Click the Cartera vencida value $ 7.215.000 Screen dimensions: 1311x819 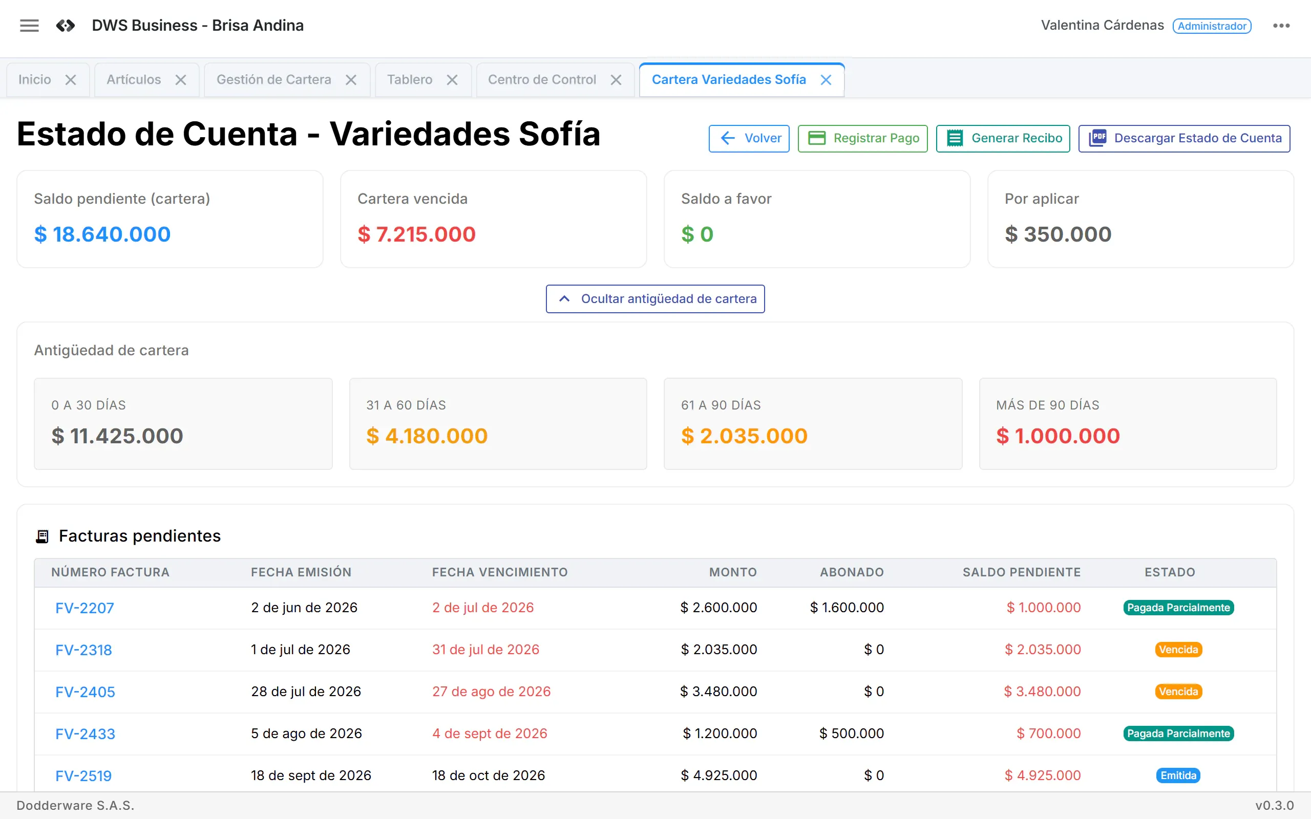click(x=416, y=234)
